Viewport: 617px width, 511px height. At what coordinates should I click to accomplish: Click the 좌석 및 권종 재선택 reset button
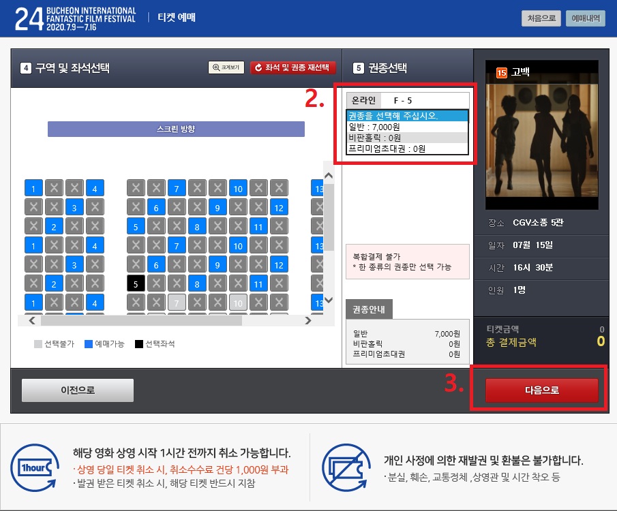[292, 67]
